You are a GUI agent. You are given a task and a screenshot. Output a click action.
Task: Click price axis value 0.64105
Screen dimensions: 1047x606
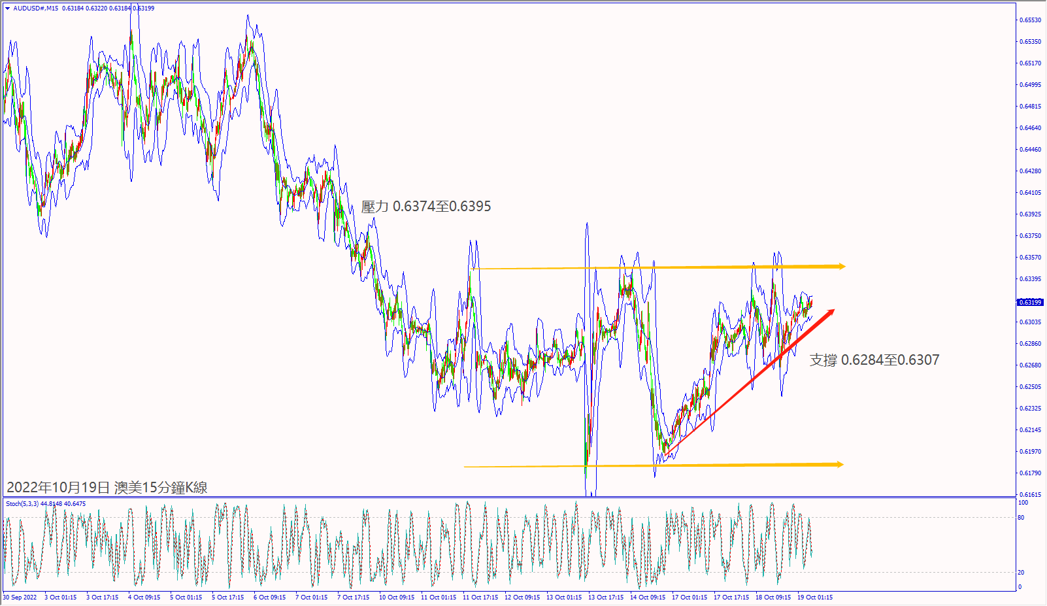[x=1031, y=193]
